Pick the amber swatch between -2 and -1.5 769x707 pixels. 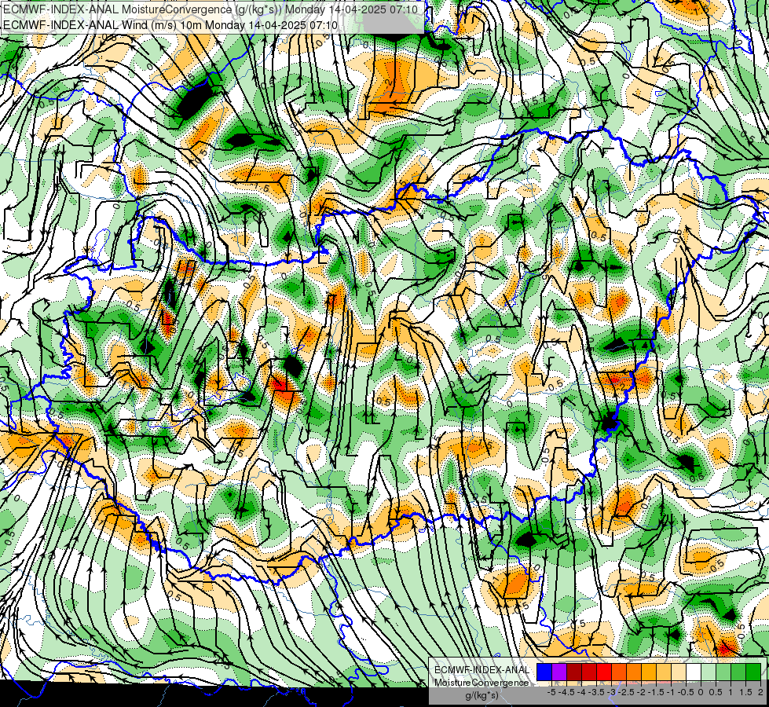(649, 672)
